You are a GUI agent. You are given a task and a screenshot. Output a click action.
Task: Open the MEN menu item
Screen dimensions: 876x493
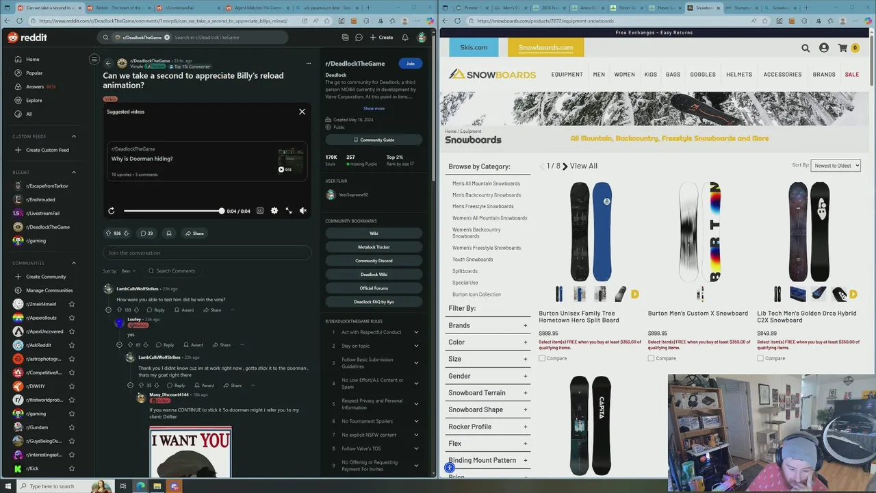[599, 75]
